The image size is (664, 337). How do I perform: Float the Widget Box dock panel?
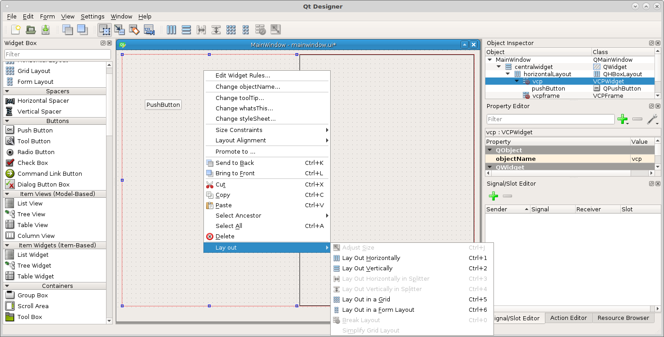103,43
